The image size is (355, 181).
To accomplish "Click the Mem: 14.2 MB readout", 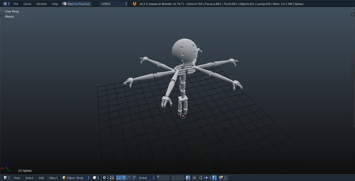I will 282,4.
